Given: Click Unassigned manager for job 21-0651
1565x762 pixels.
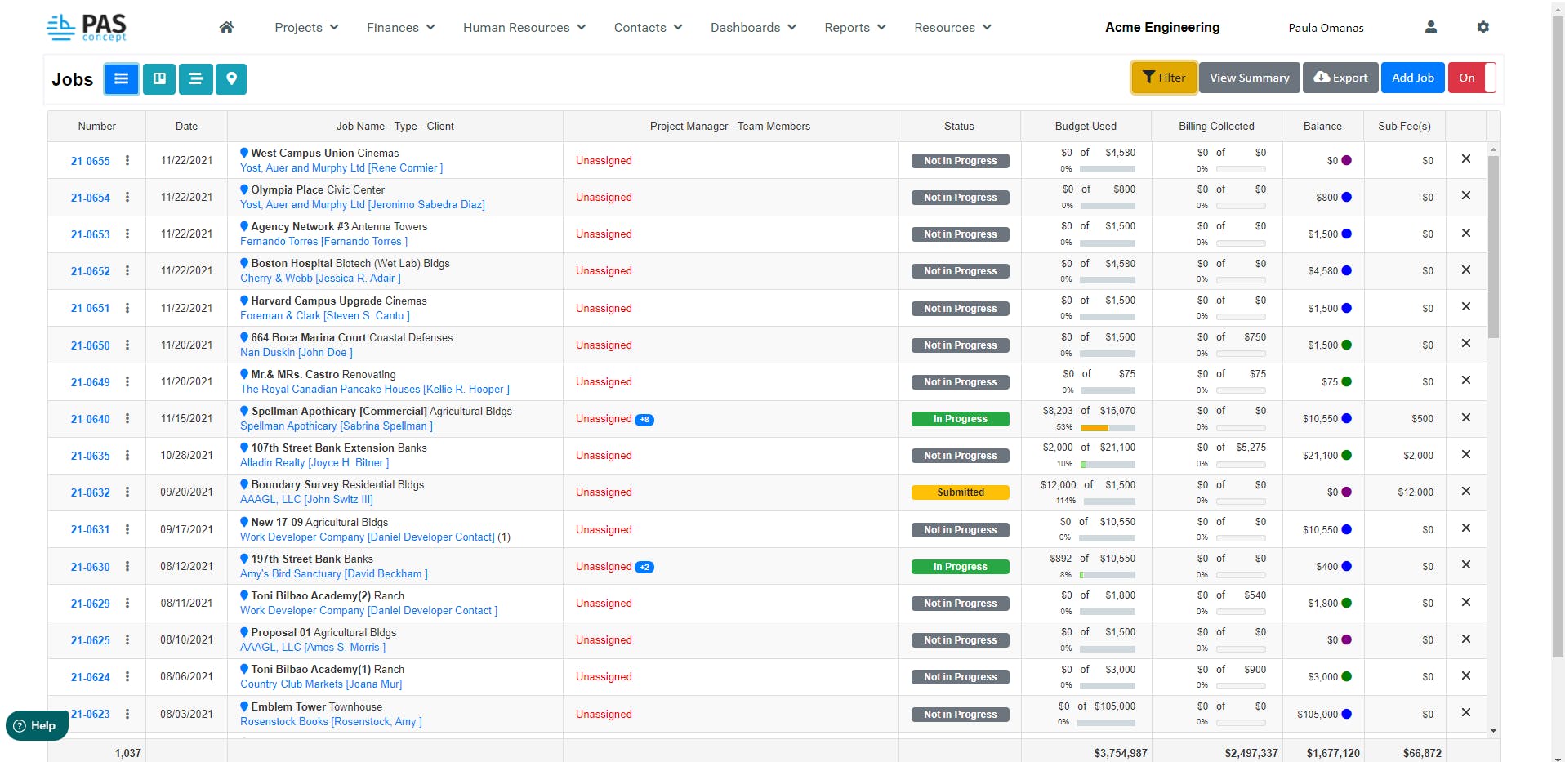Looking at the screenshot, I should tap(604, 308).
